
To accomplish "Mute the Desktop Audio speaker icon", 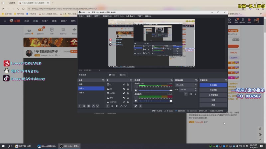I will point(136,101).
